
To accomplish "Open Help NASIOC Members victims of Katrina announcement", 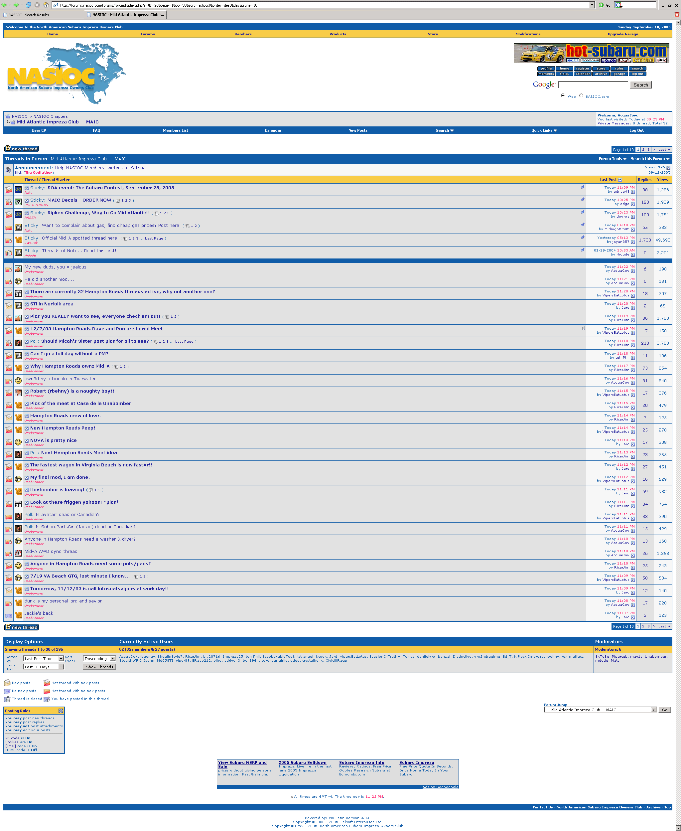I will point(100,168).
